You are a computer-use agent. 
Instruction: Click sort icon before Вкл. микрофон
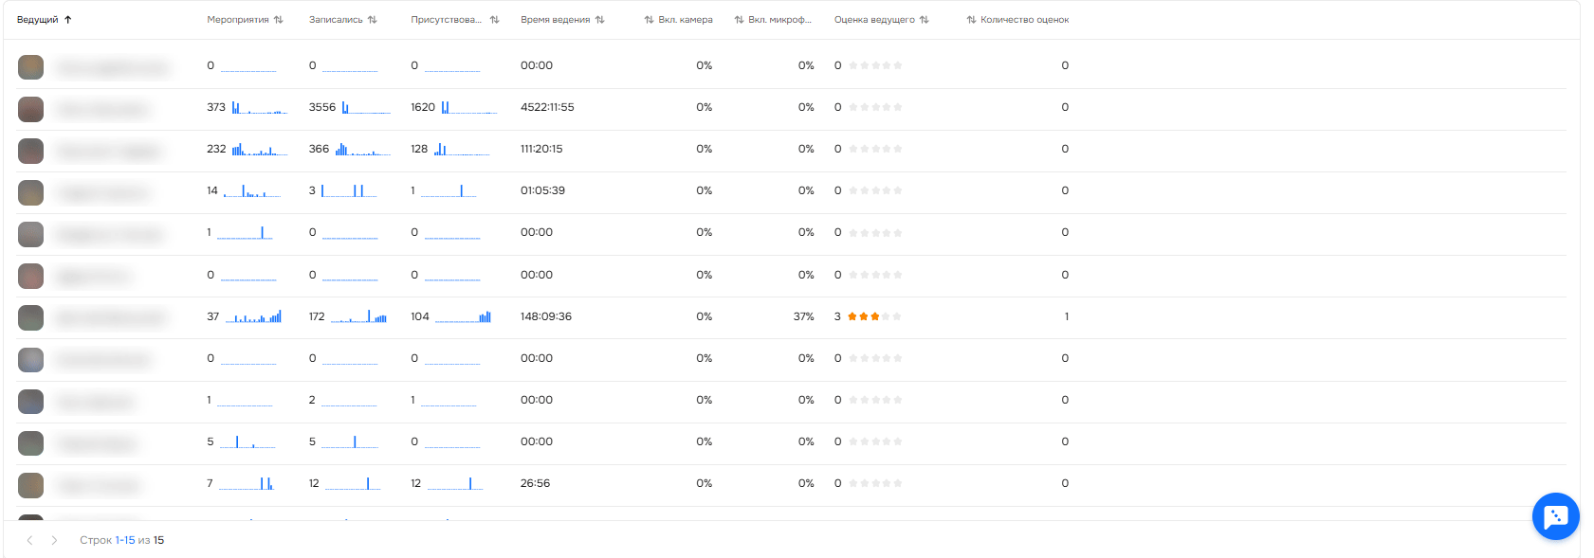[x=739, y=20]
